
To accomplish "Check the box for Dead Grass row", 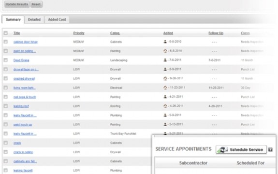I will 6,60.
